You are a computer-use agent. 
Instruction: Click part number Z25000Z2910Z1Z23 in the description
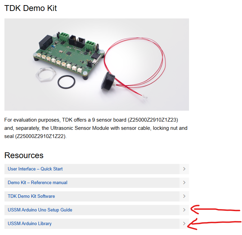pyautogui.click(x=153, y=120)
